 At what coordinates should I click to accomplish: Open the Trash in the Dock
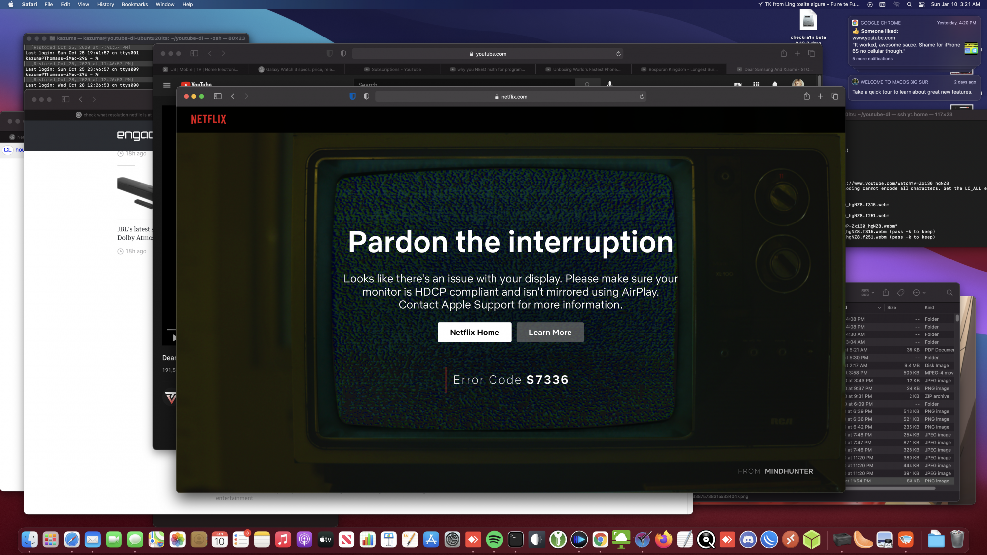pos(957,540)
